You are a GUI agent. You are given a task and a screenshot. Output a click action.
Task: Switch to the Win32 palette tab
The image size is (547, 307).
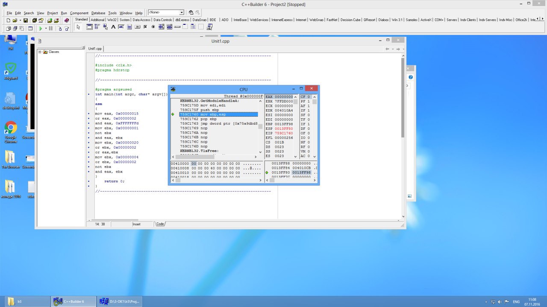pyautogui.click(x=112, y=20)
